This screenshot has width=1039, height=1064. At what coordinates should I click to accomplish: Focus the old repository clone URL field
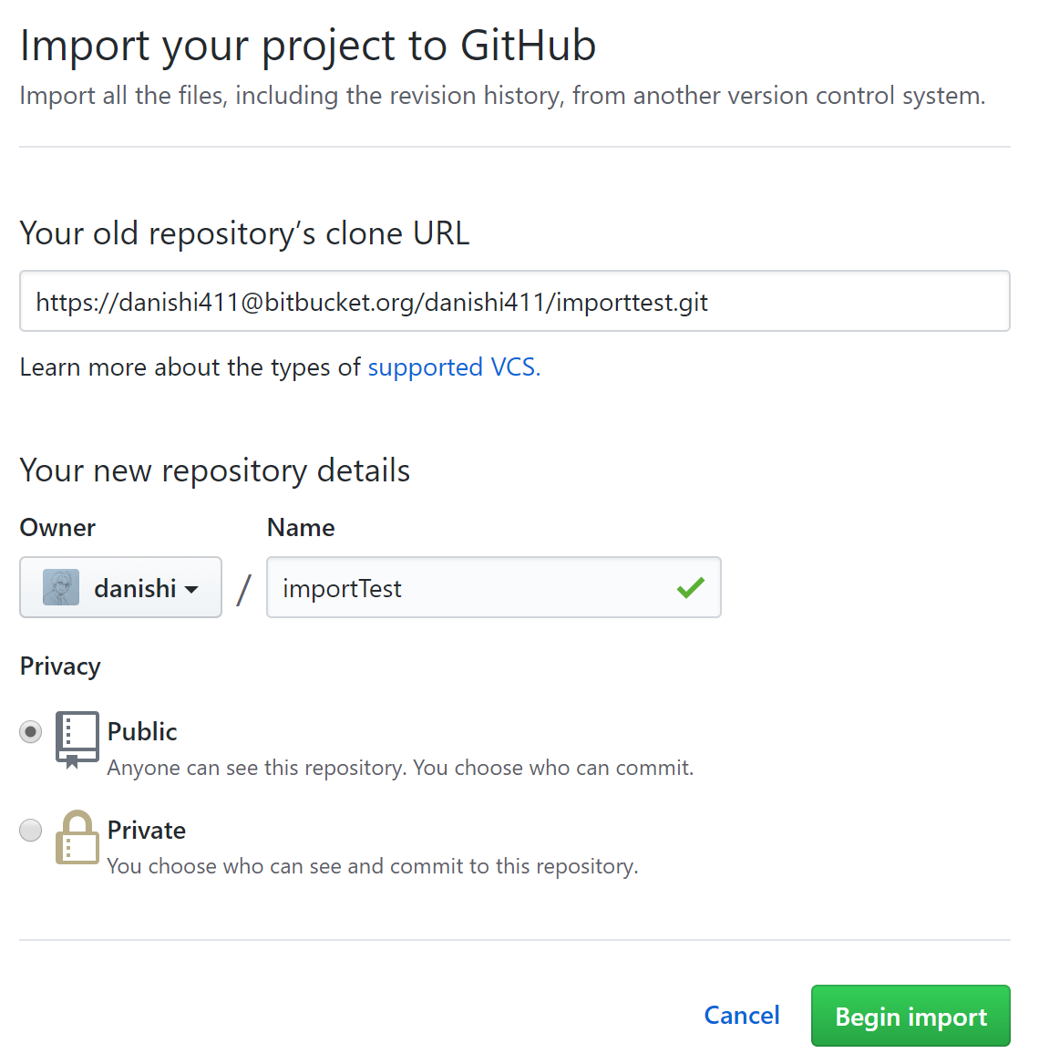tap(515, 301)
